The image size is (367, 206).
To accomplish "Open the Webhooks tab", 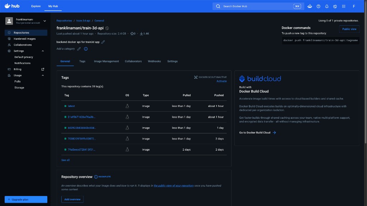I will click(x=154, y=61).
